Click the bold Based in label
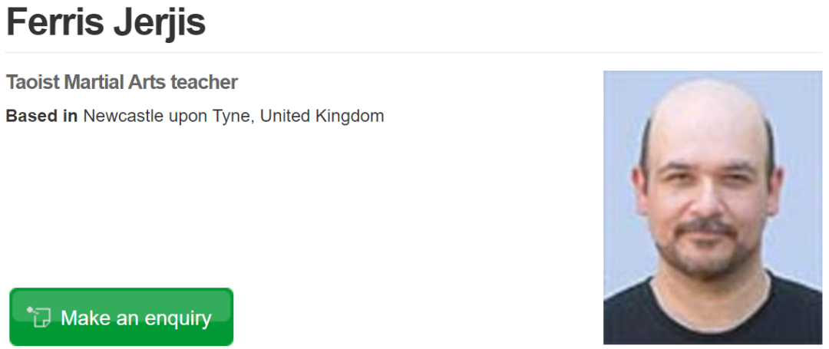The image size is (829, 349). pyautogui.click(x=41, y=117)
